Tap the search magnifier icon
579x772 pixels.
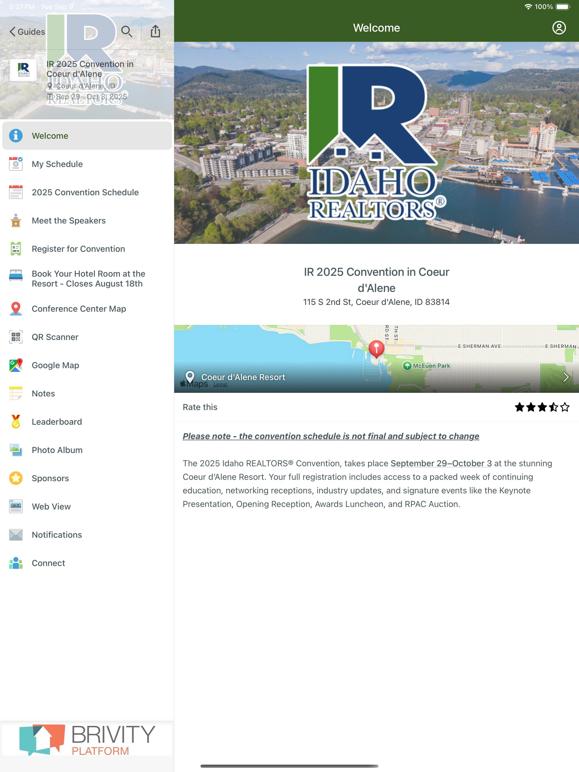[x=126, y=31]
